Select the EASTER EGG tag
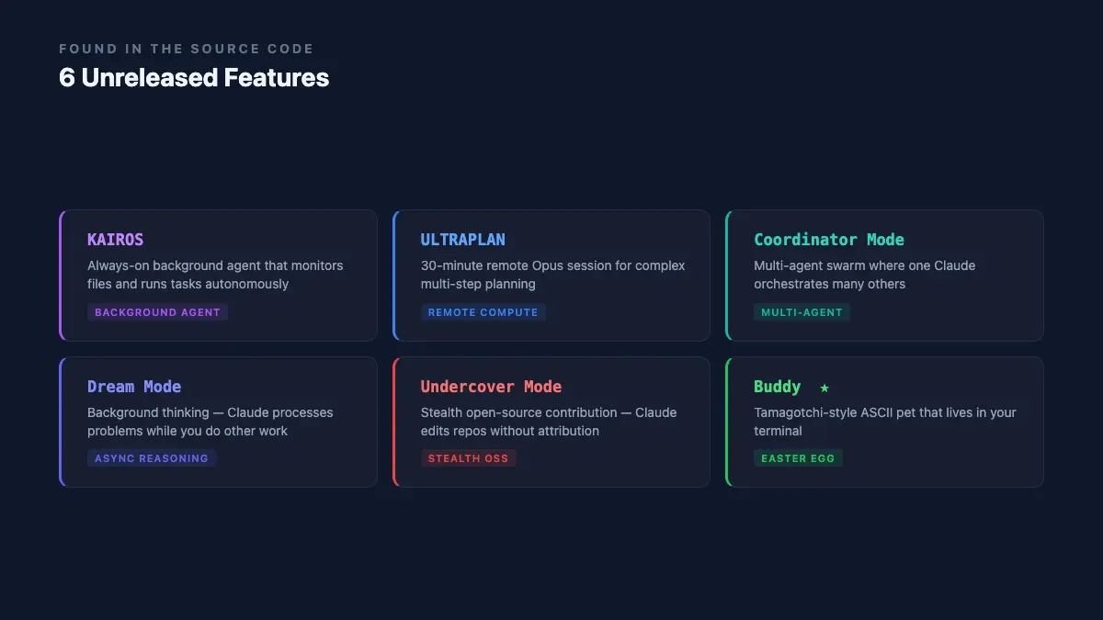1103x620 pixels. (x=798, y=458)
